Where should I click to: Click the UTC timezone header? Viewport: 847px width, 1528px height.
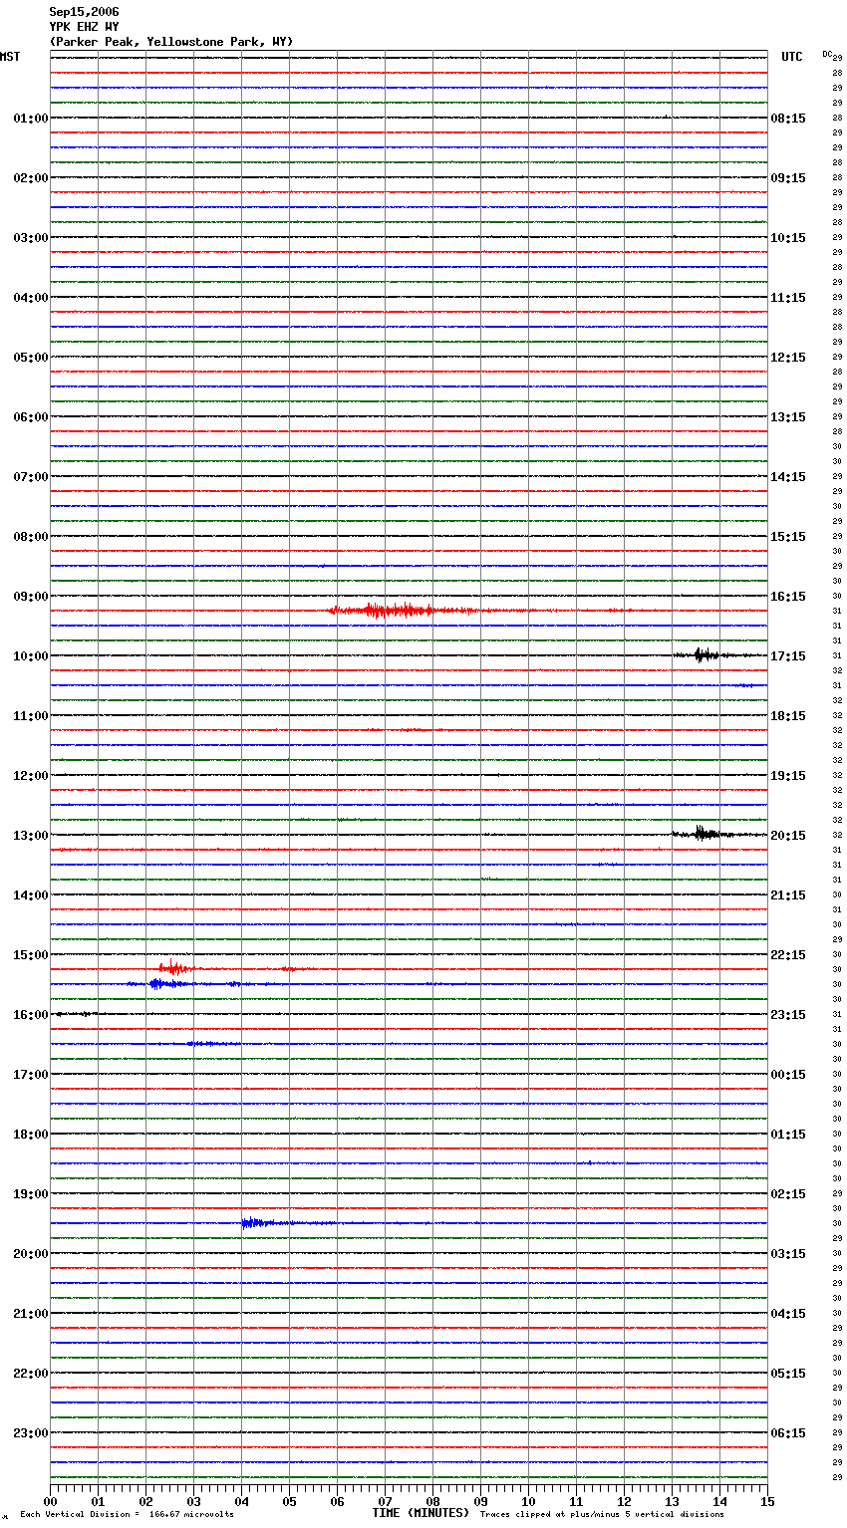791,57
